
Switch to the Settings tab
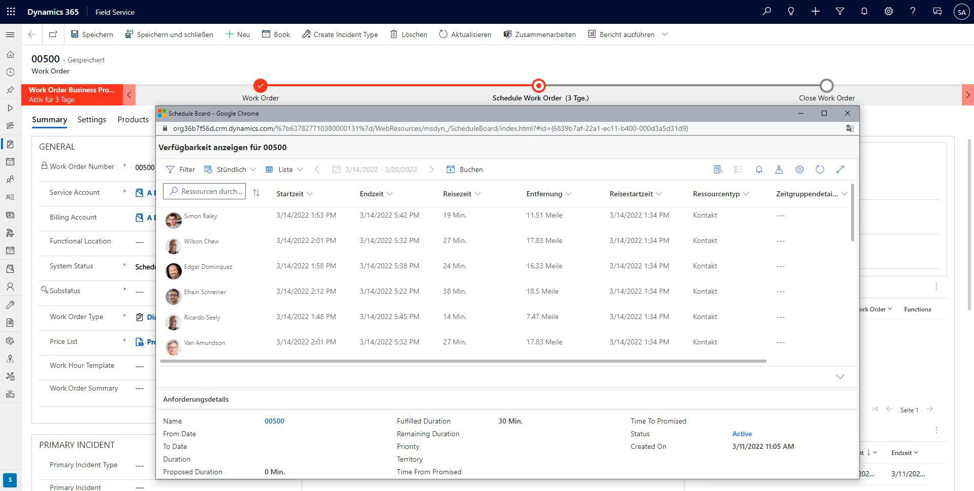[92, 120]
